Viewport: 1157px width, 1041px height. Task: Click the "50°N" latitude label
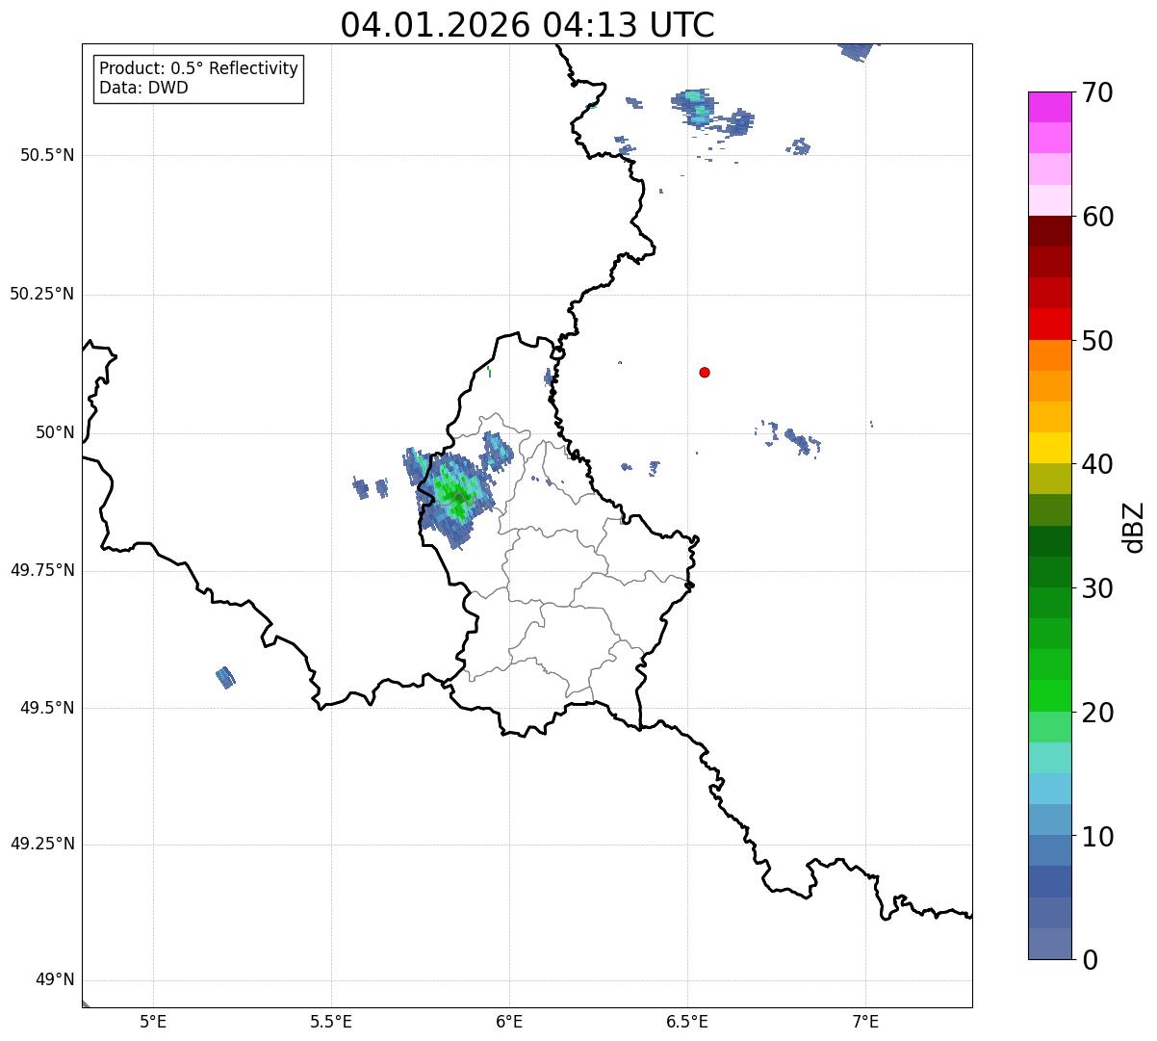click(55, 433)
